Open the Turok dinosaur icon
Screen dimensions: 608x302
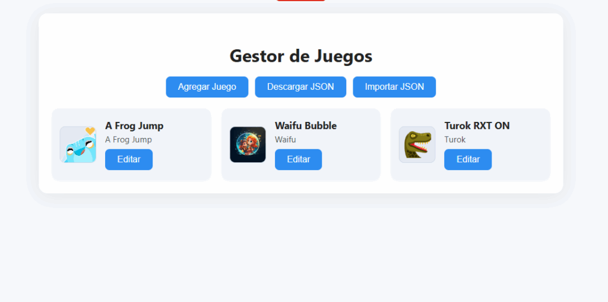click(x=417, y=144)
